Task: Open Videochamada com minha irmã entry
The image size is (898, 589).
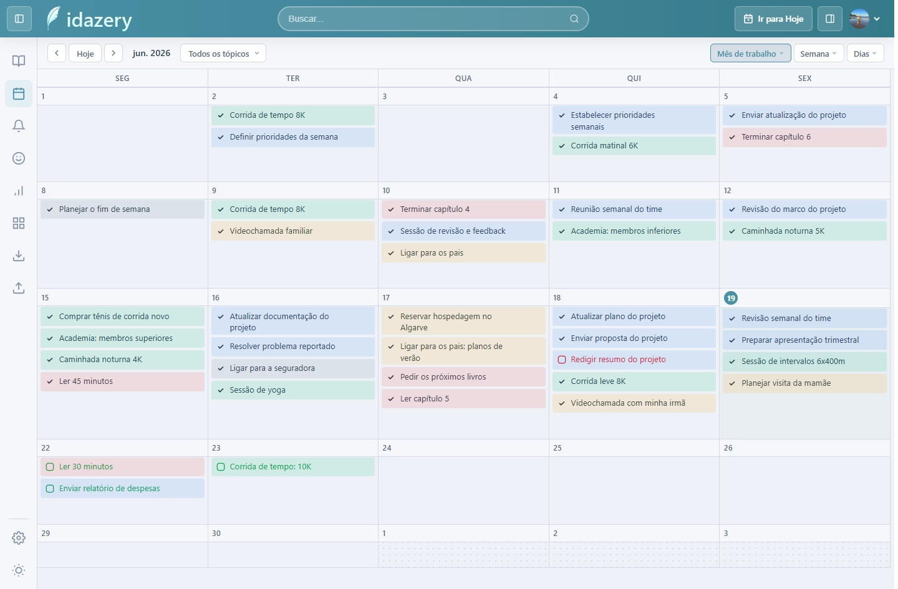Action: pos(634,403)
